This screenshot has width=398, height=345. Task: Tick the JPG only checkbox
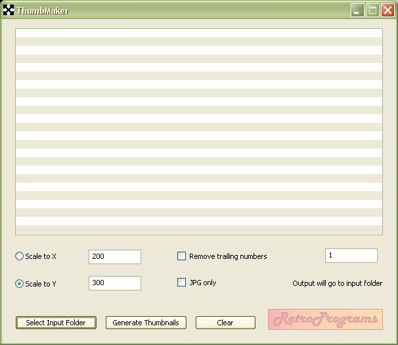(x=182, y=283)
